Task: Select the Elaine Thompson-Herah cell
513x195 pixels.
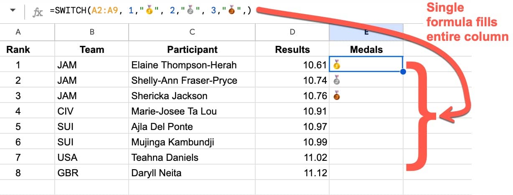Action: point(192,65)
